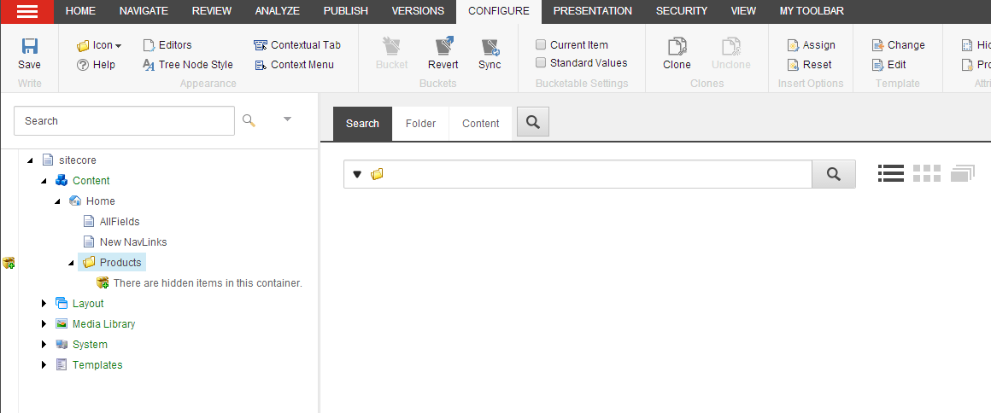Screen dimensions: 991x413
Task: Open the Editors option
Action: click(167, 45)
